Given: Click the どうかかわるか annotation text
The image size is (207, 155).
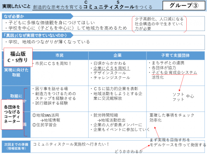Looking at the screenshot, I should pos(129,151).
